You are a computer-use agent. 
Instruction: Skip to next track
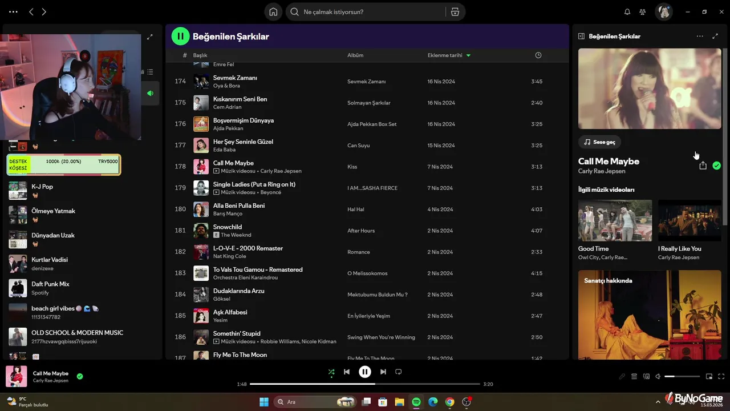pos(383,372)
